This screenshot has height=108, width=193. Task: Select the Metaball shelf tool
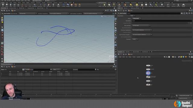tap(68, 5)
